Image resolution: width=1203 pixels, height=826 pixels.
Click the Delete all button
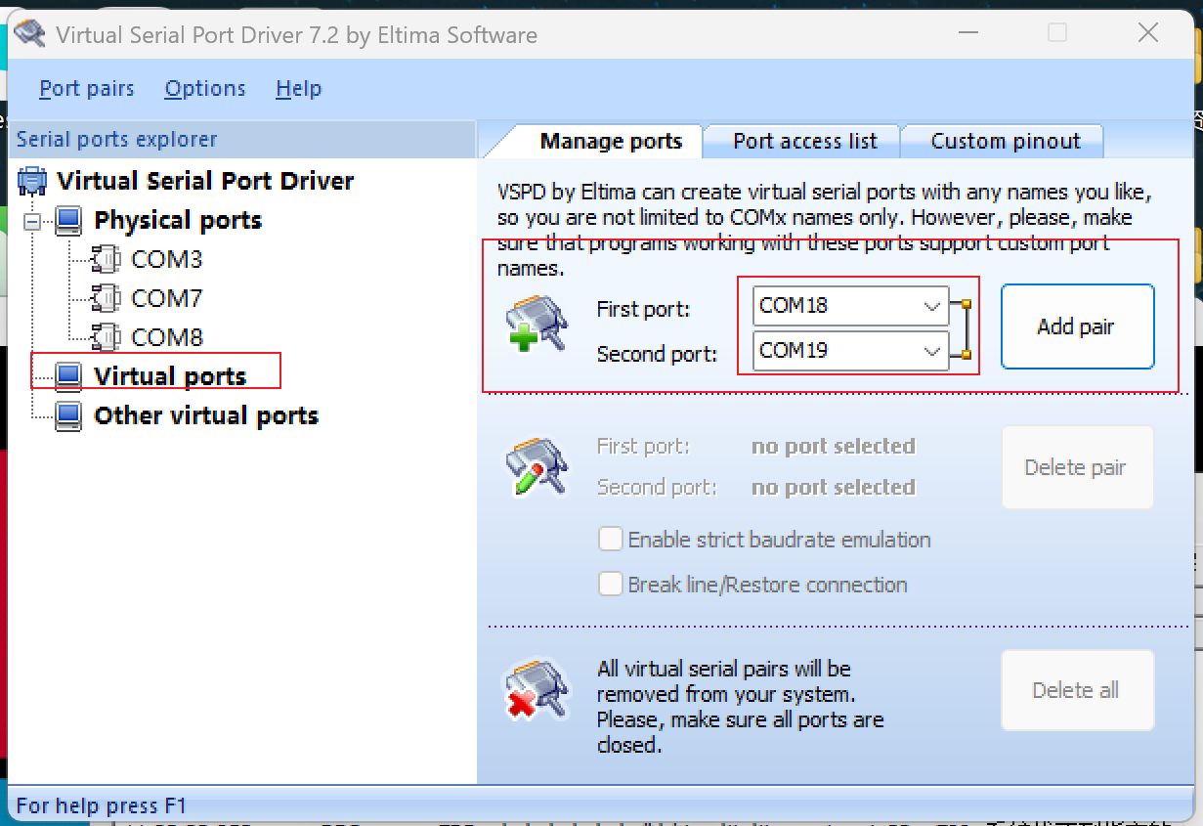[1077, 690]
